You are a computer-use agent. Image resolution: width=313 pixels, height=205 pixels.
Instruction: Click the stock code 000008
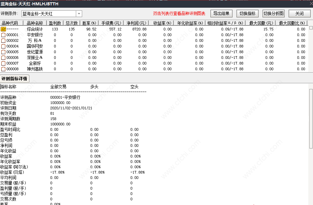(12, 69)
